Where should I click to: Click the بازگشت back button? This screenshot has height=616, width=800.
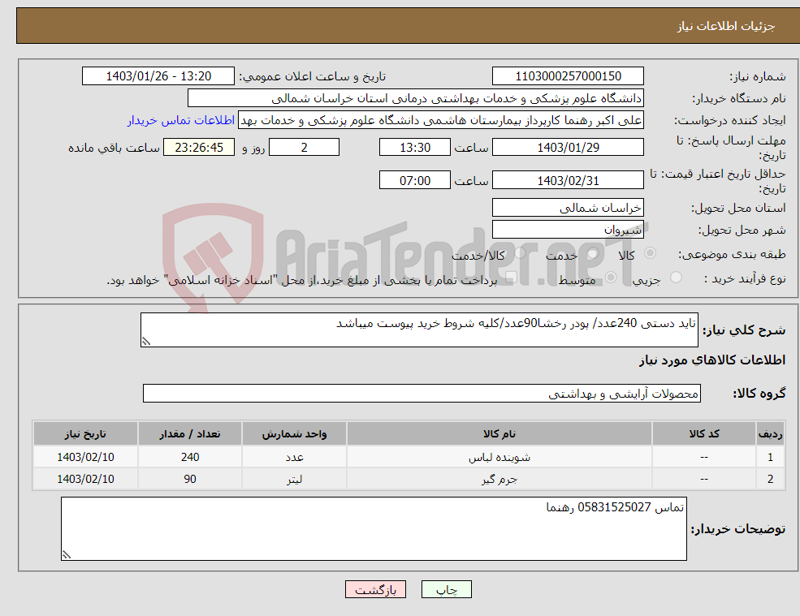[375, 589]
